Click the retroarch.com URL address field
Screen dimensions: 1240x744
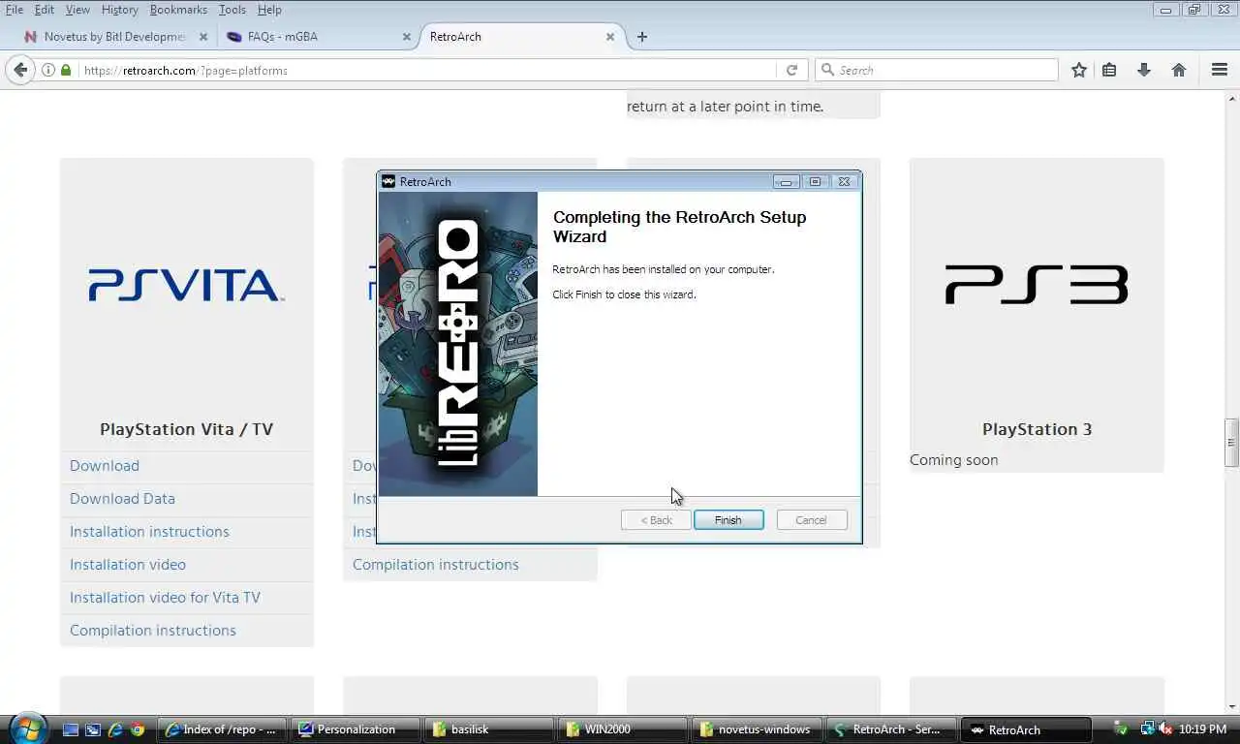click(426, 70)
